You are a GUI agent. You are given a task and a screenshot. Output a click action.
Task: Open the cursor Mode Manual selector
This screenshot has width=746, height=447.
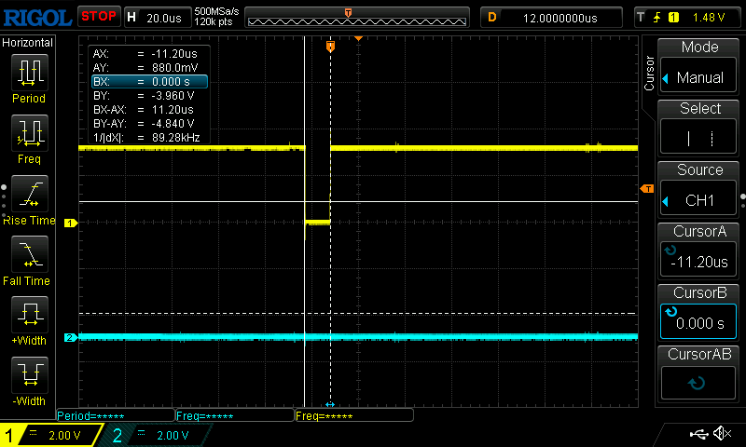699,67
